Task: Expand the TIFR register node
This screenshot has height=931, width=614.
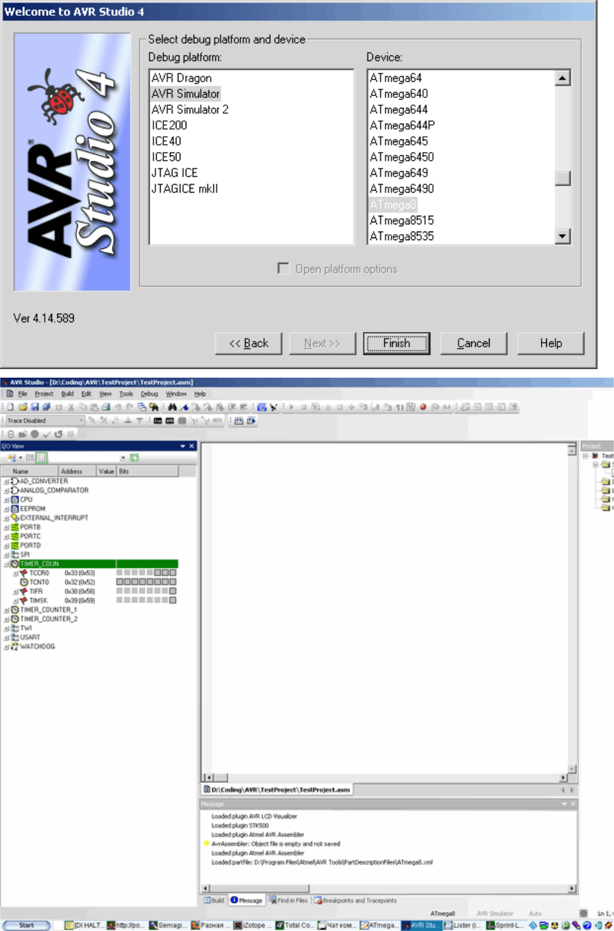Action: [x=16, y=592]
